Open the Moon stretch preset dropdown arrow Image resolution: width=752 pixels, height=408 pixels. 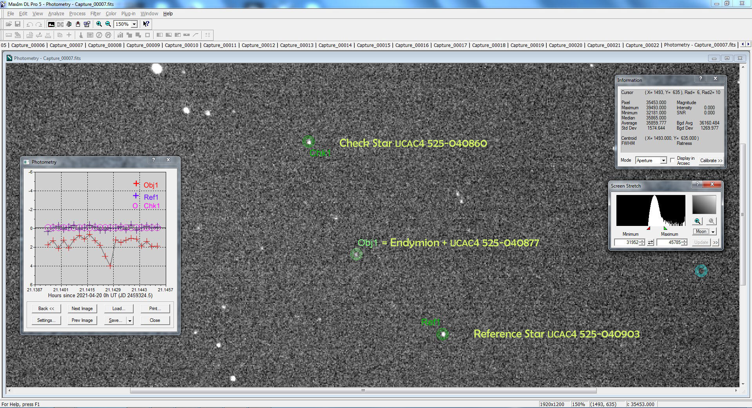coord(713,232)
